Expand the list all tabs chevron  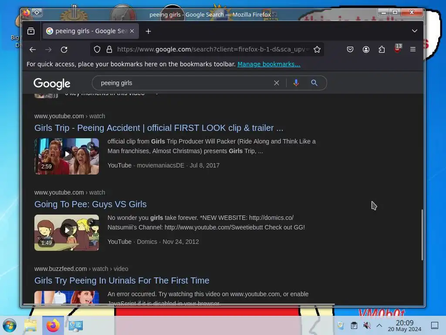415,31
